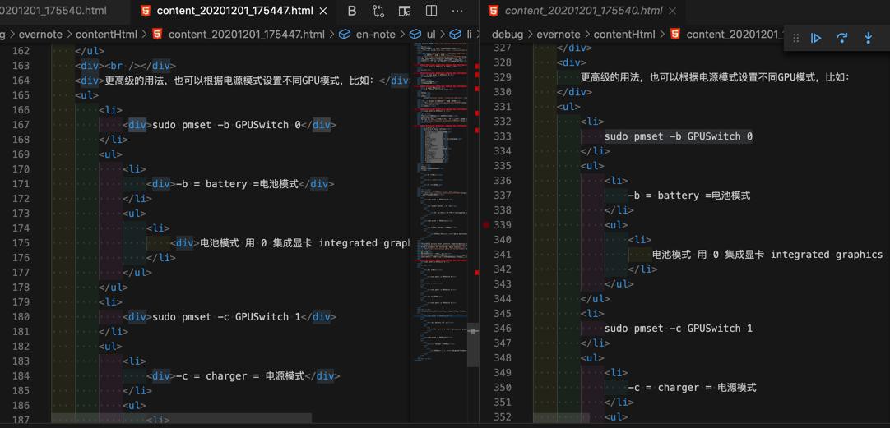Close the right pane content_20201201_175540.html tab
890x428 pixels.
coord(672,11)
